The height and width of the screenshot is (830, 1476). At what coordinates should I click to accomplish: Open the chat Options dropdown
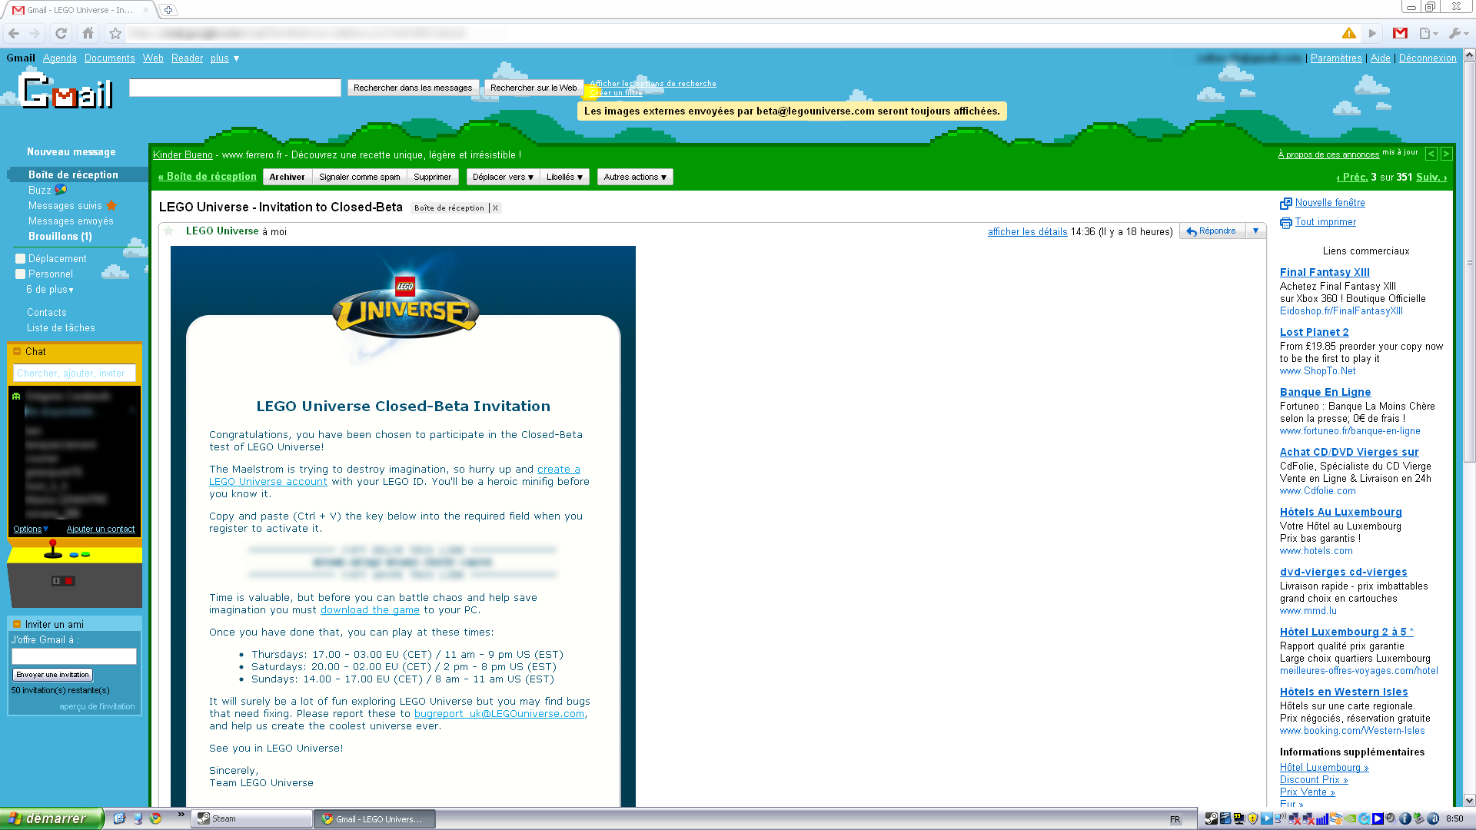[31, 529]
